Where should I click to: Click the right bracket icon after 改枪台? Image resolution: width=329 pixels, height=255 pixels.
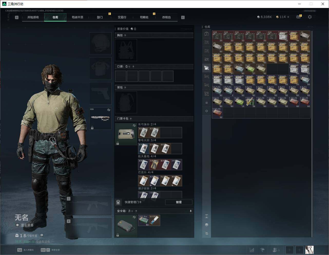click(183, 17)
